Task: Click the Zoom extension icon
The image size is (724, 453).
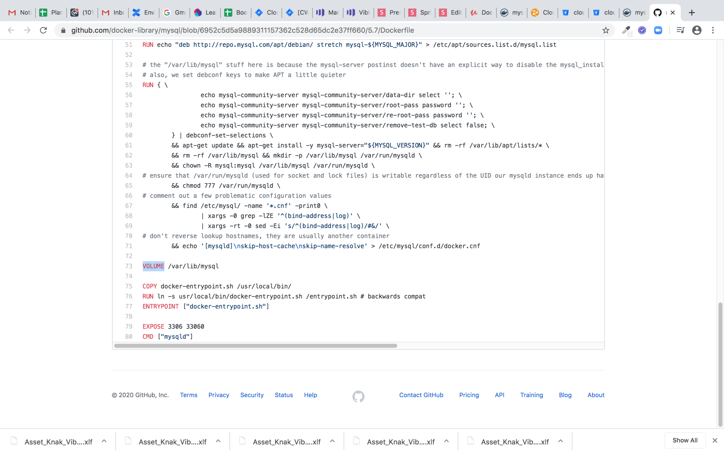Action: (x=658, y=30)
